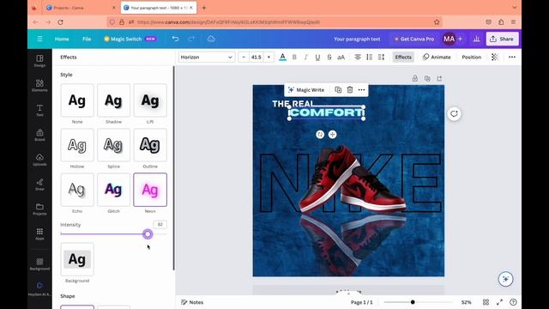This screenshot has height=309, width=549.
Task: Delete the selected text with trash icon
Action: (350, 90)
